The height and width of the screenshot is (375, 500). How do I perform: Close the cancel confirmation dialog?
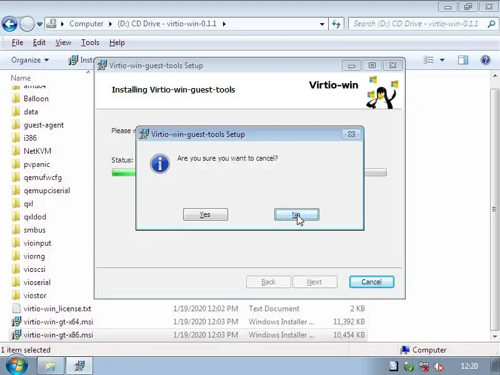click(x=351, y=134)
